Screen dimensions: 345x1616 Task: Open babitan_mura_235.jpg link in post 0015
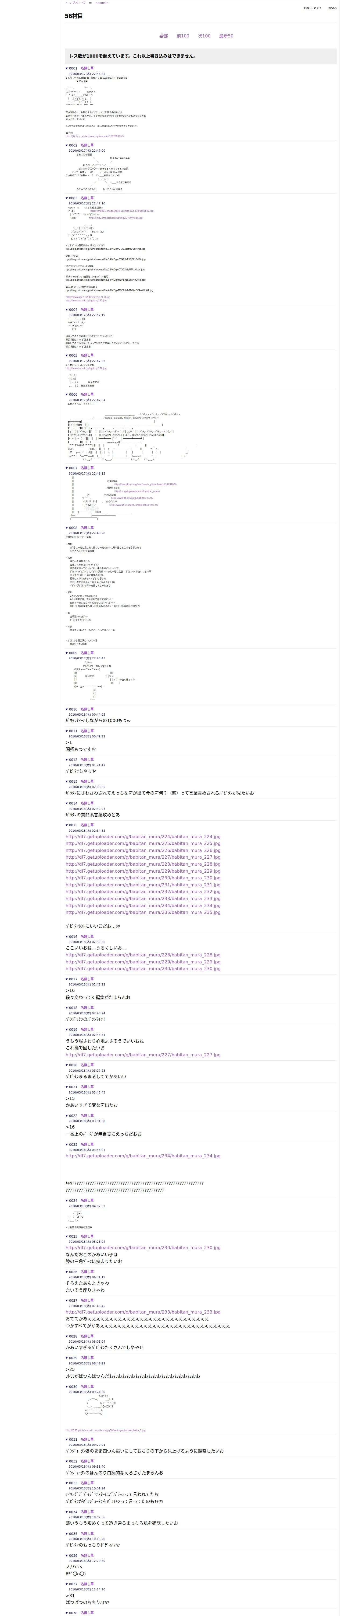pos(143,913)
